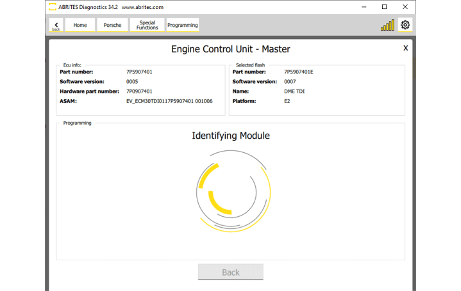
Task: Select the Ecu info part number 7P5907401
Action: click(139, 72)
